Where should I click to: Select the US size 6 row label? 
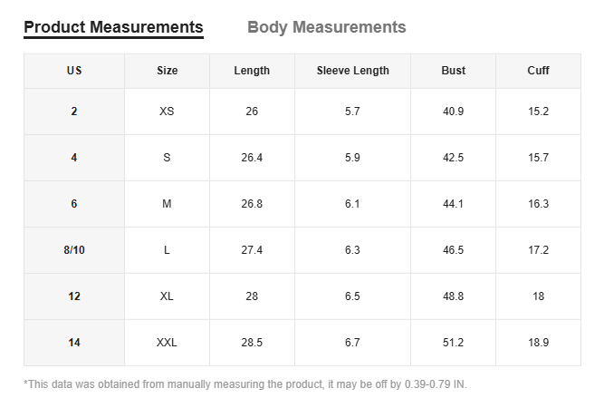tap(74, 204)
